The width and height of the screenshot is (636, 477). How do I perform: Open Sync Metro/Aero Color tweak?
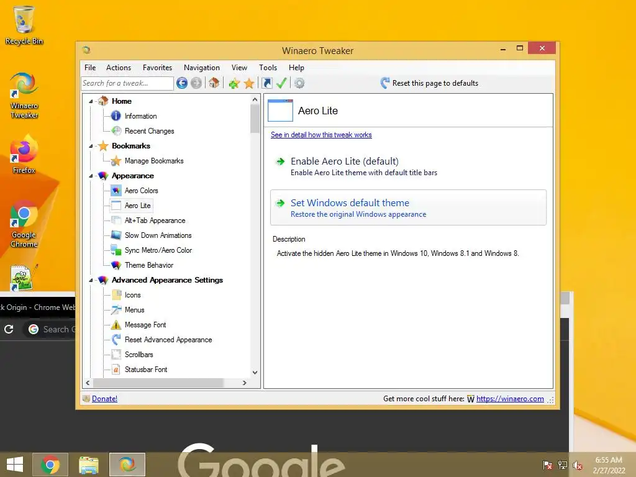point(158,250)
